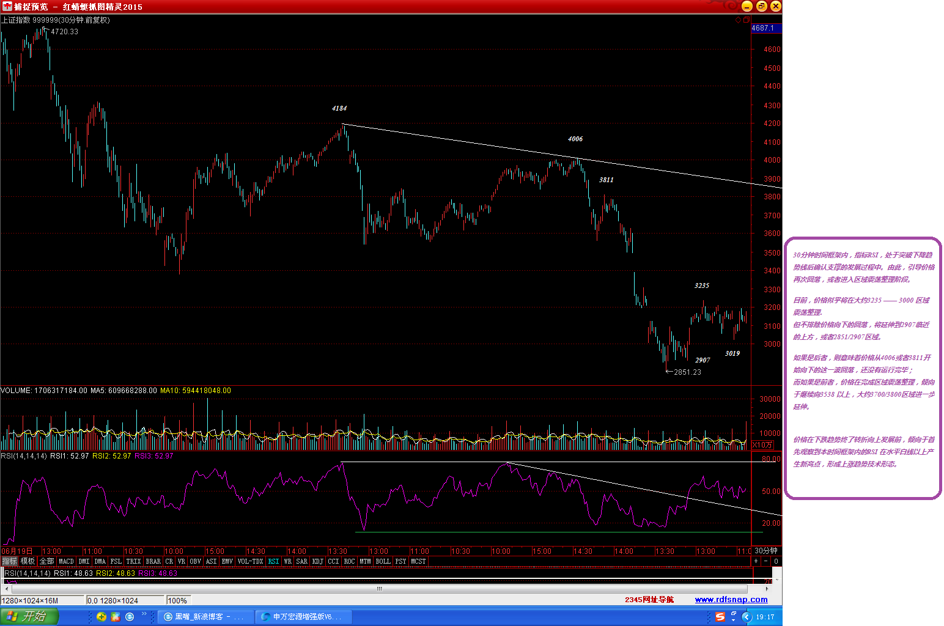Select the TRIX indicator tab
Screen dimensions: 944x626
[134, 561]
